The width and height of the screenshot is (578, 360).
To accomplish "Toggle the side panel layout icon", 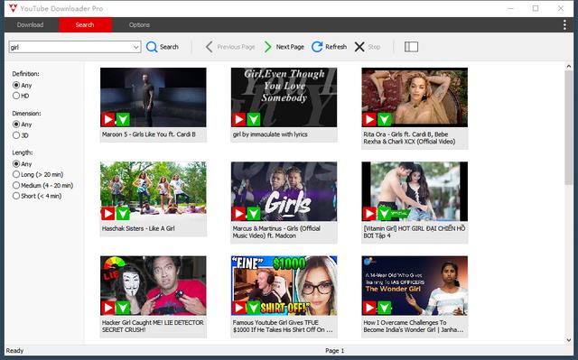I will click(x=411, y=47).
